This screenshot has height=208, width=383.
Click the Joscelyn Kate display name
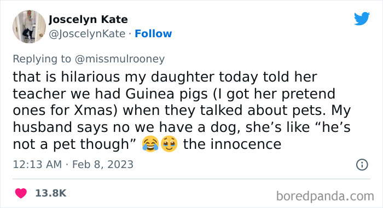pos(88,20)
